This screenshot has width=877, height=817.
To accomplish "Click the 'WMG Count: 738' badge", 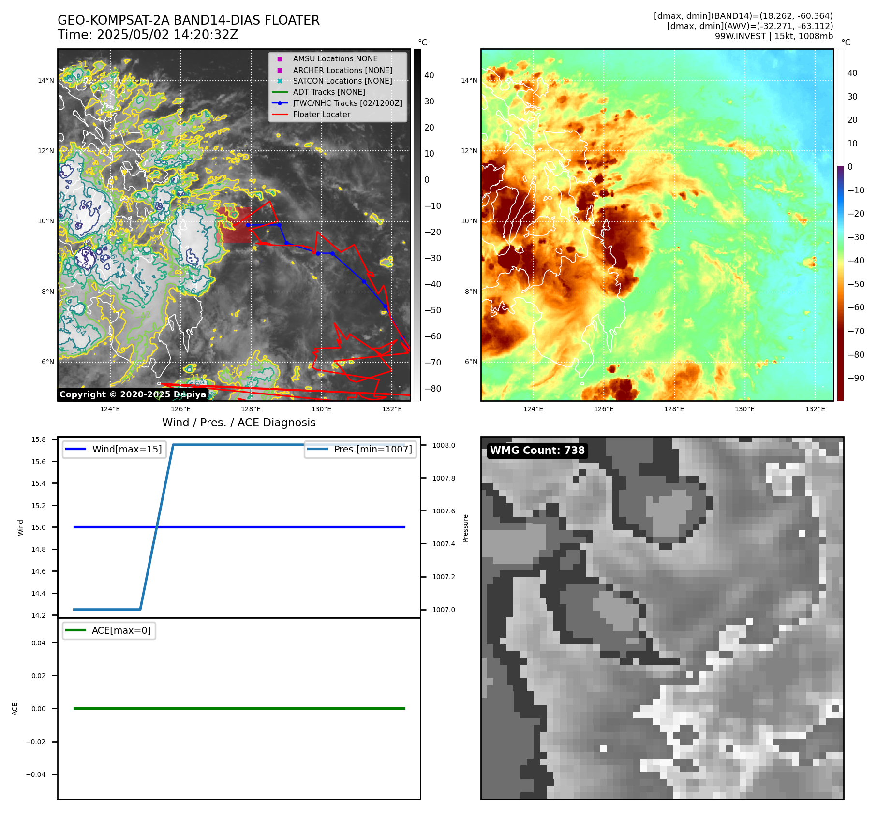I will point(537,451).
